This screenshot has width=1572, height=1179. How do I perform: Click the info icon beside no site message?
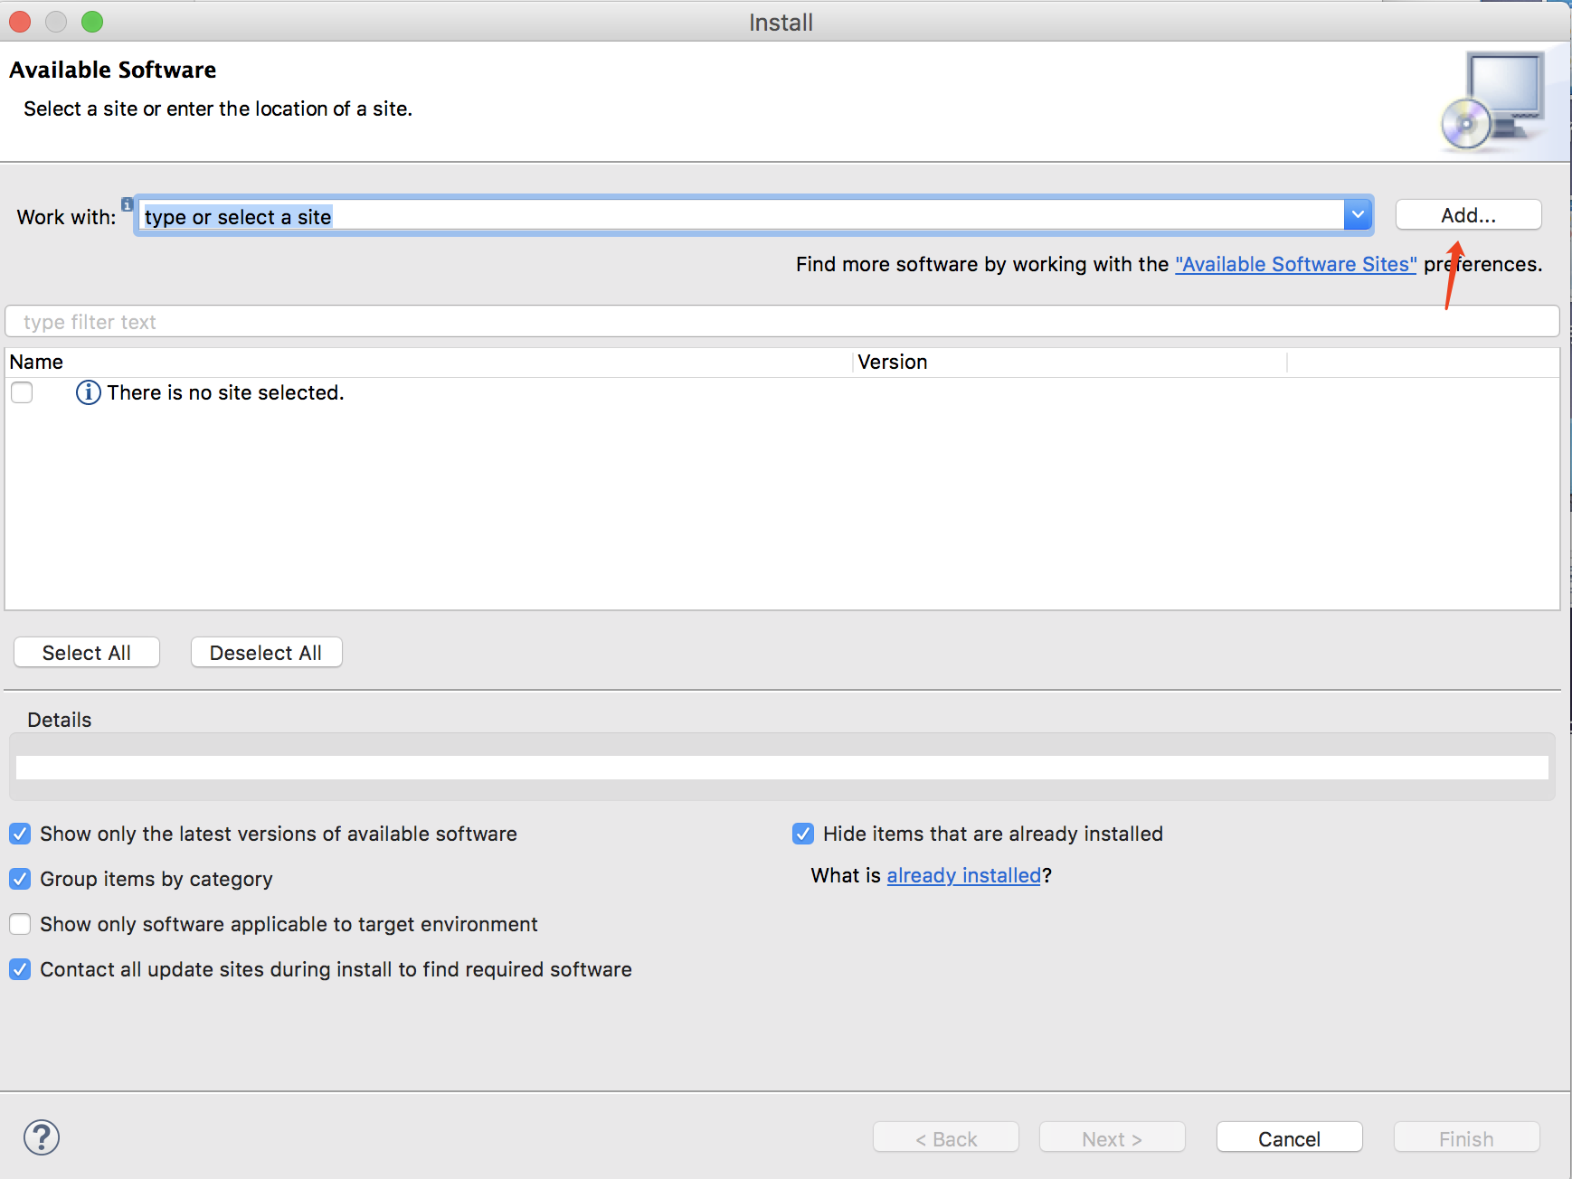[x=88, y=392]
